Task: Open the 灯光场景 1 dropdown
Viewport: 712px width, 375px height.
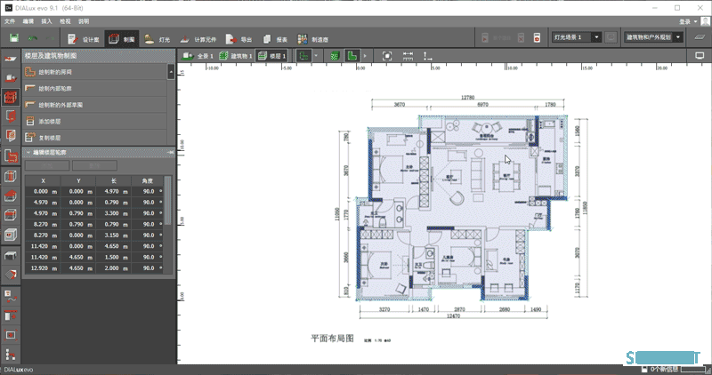Action: (x=576, y=37)
